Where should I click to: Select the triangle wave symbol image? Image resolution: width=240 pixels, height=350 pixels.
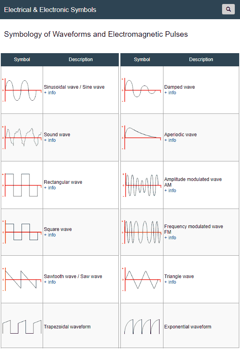click(x=142, y=279)
